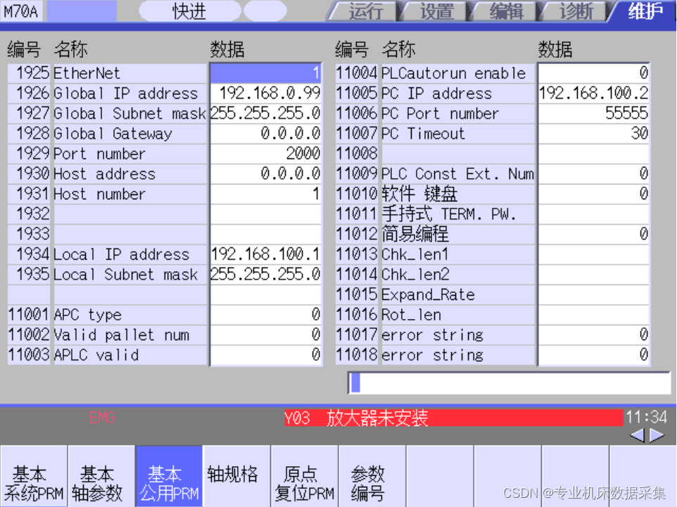
Task: Open the 基本系统PRM soft key
Action: point(33,476)
